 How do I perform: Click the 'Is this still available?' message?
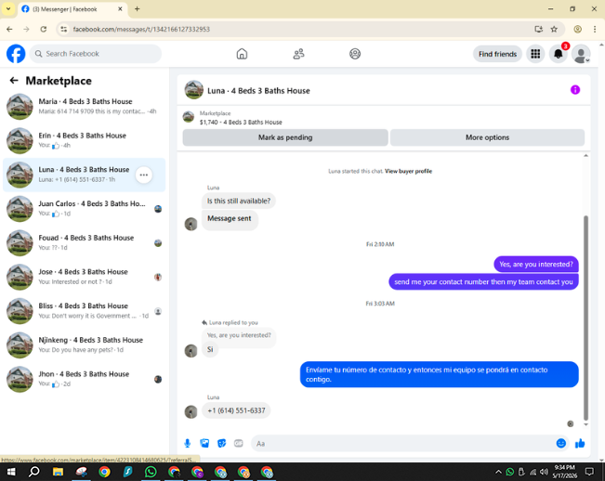[239, 201]
